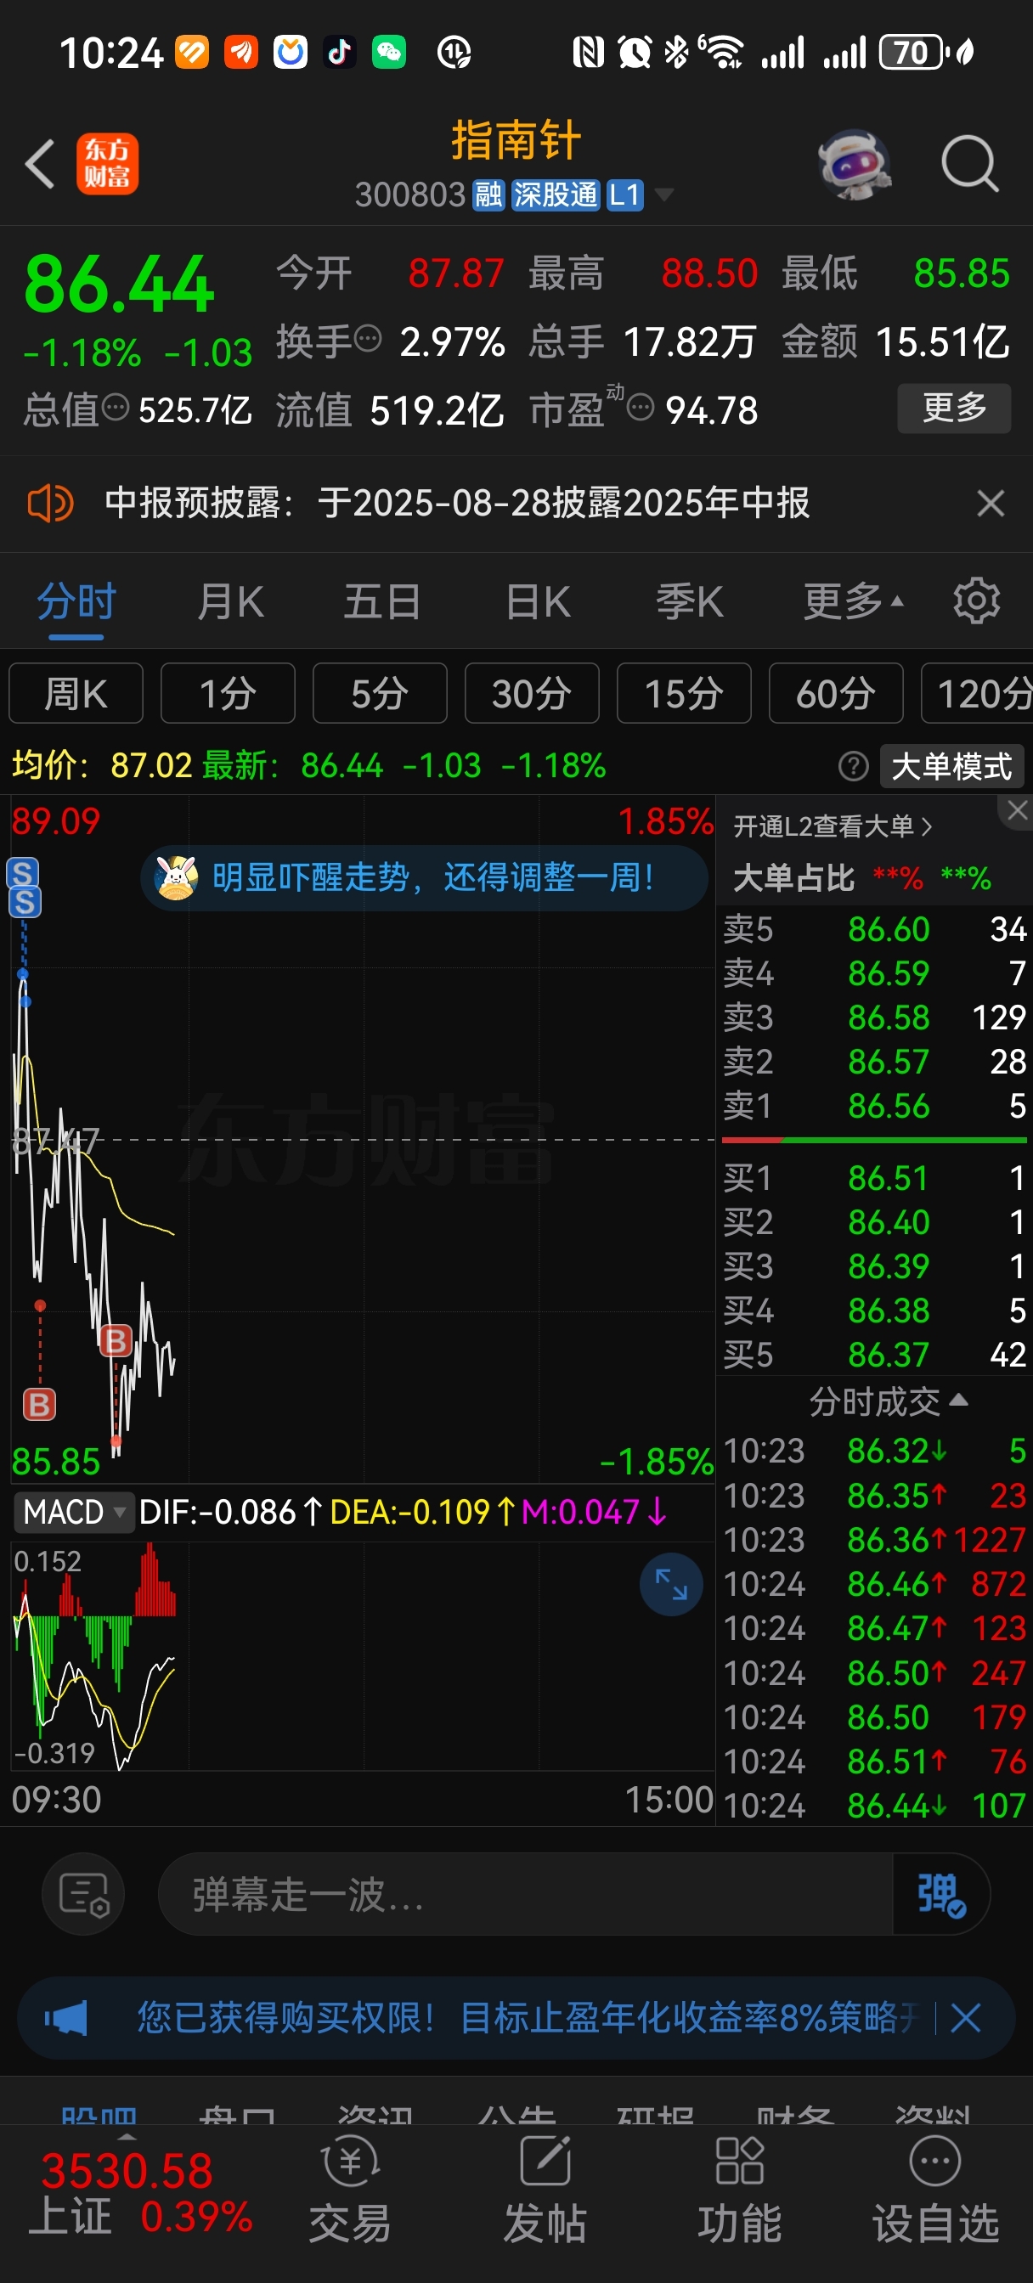Image resolution: width=1033 pixels, height=2283 pixels.
Task: Collapse the 分时成交 list
Action: (889, 1401)
